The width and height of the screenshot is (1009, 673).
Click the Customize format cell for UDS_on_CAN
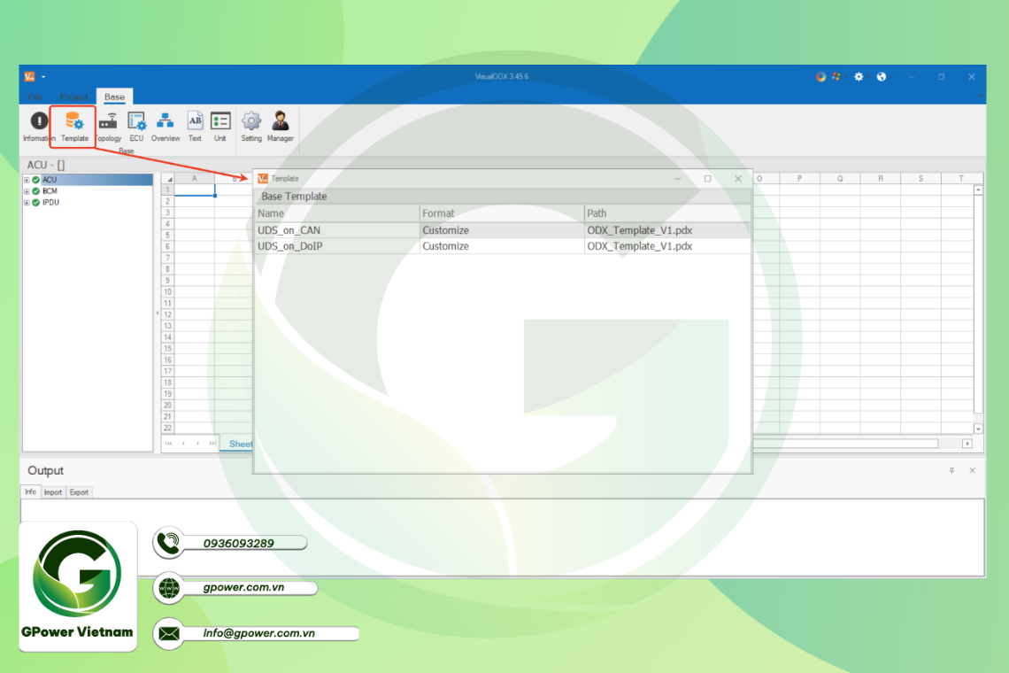502,230
